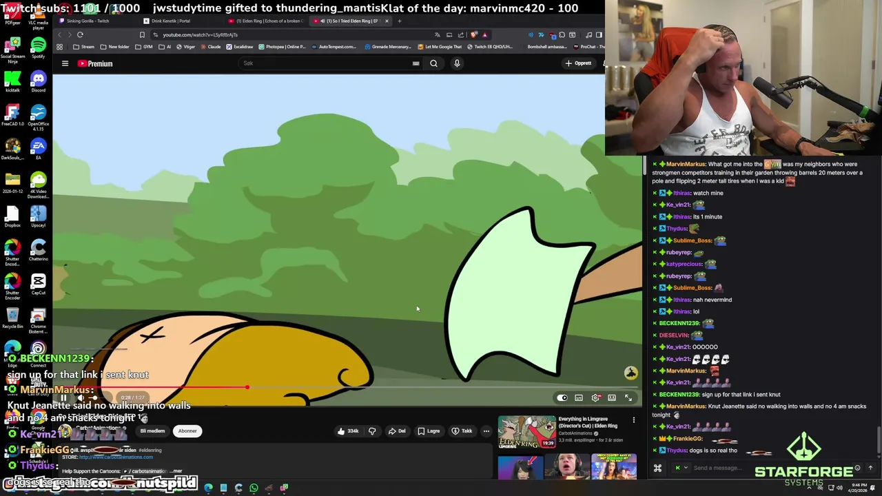
Task: Open the Photopea bookmark
Action: pos(282,47)
